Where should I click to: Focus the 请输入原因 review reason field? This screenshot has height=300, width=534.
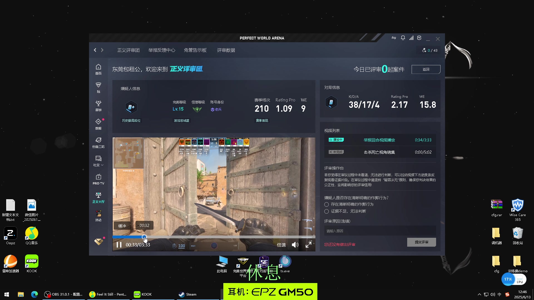coord(380,231)
